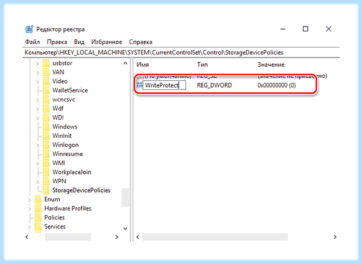362x264 pixels.
Task: Sort by the Имя column header
Action: click(142, 65)
